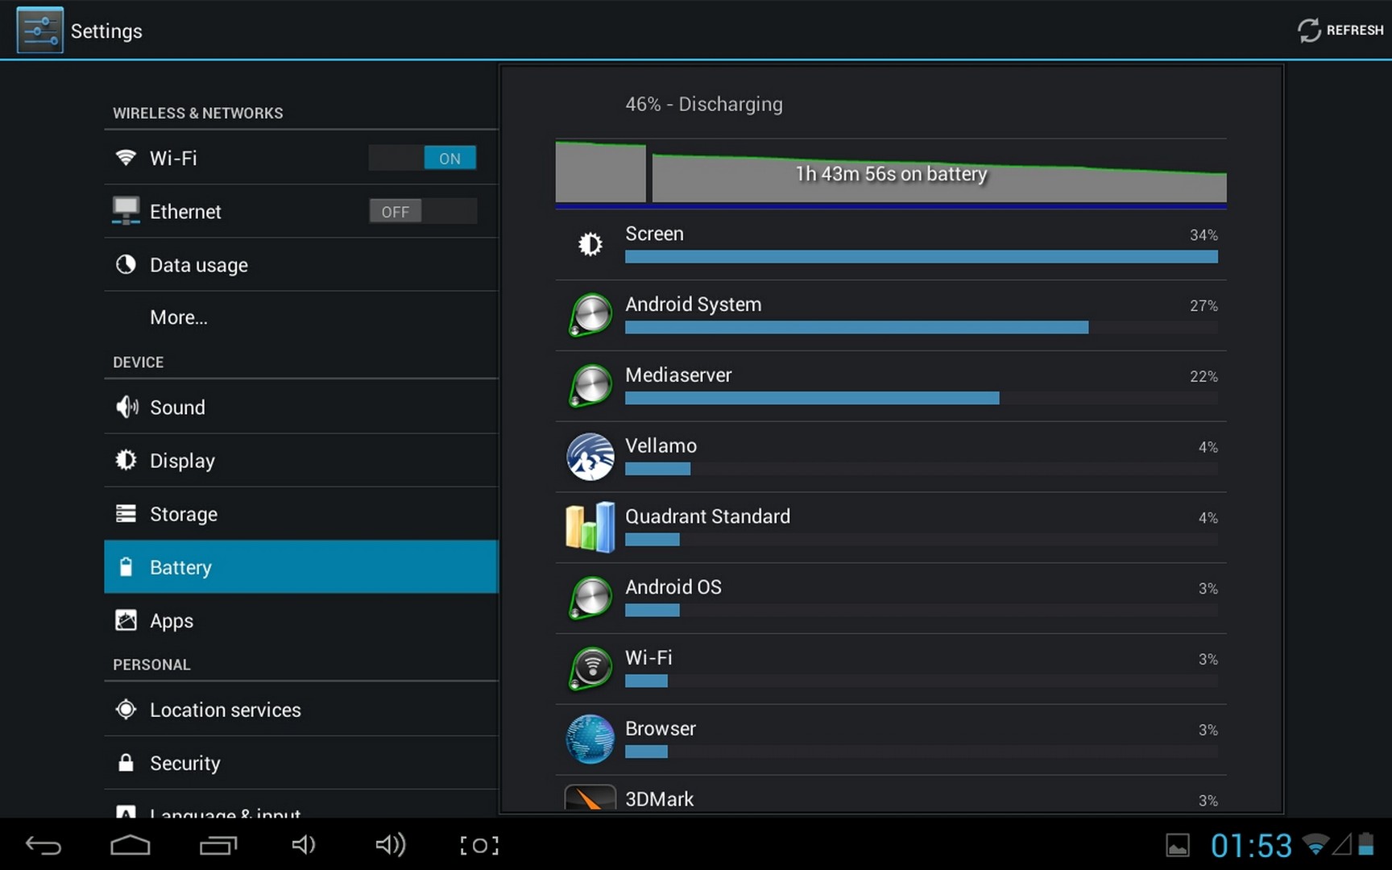The width and height of the screenshot is (1392, 870).
Task: Tap the Quadrant Standard chart icon
Action: point(590,528)
